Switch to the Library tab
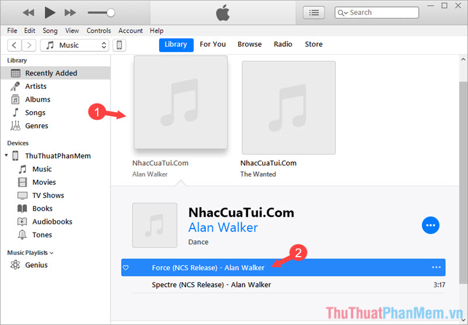Screen dimensions: 468x325 [176, 45]
